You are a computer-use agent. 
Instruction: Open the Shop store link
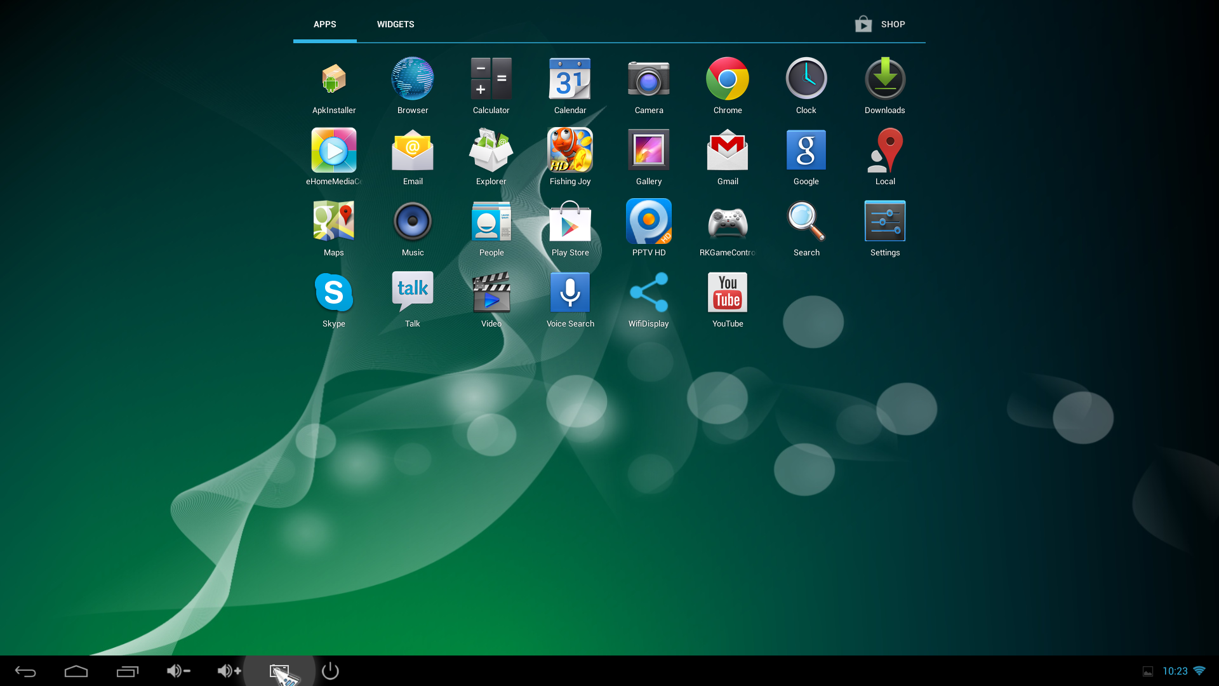coord(880,24)
